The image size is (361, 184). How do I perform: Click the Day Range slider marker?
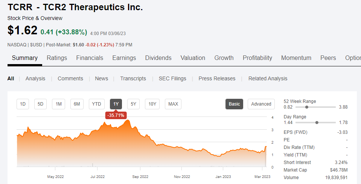click(x=317, y=123)
